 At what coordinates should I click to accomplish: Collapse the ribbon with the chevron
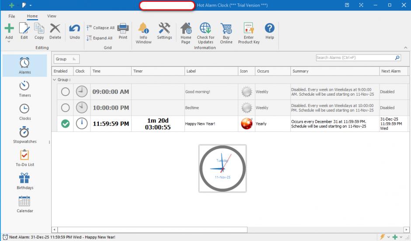point(405,48)
